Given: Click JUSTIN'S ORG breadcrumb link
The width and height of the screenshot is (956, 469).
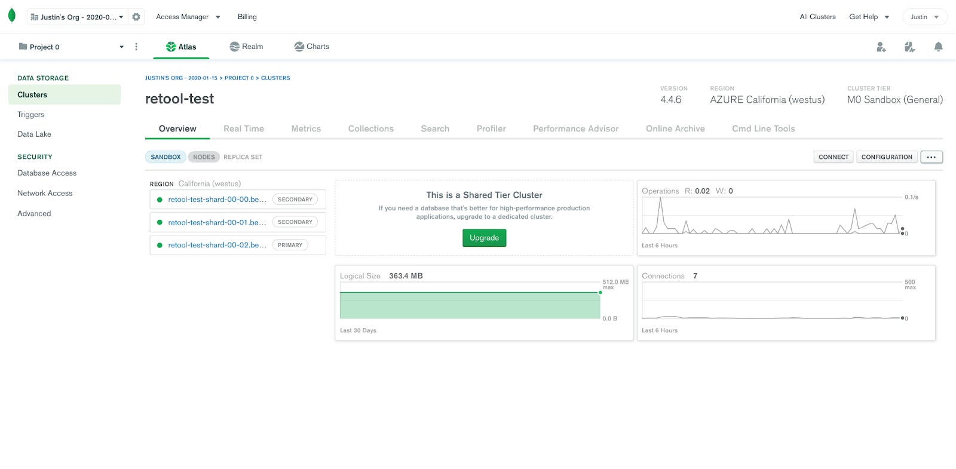Looking at the screenshot, I should [181, 78].
